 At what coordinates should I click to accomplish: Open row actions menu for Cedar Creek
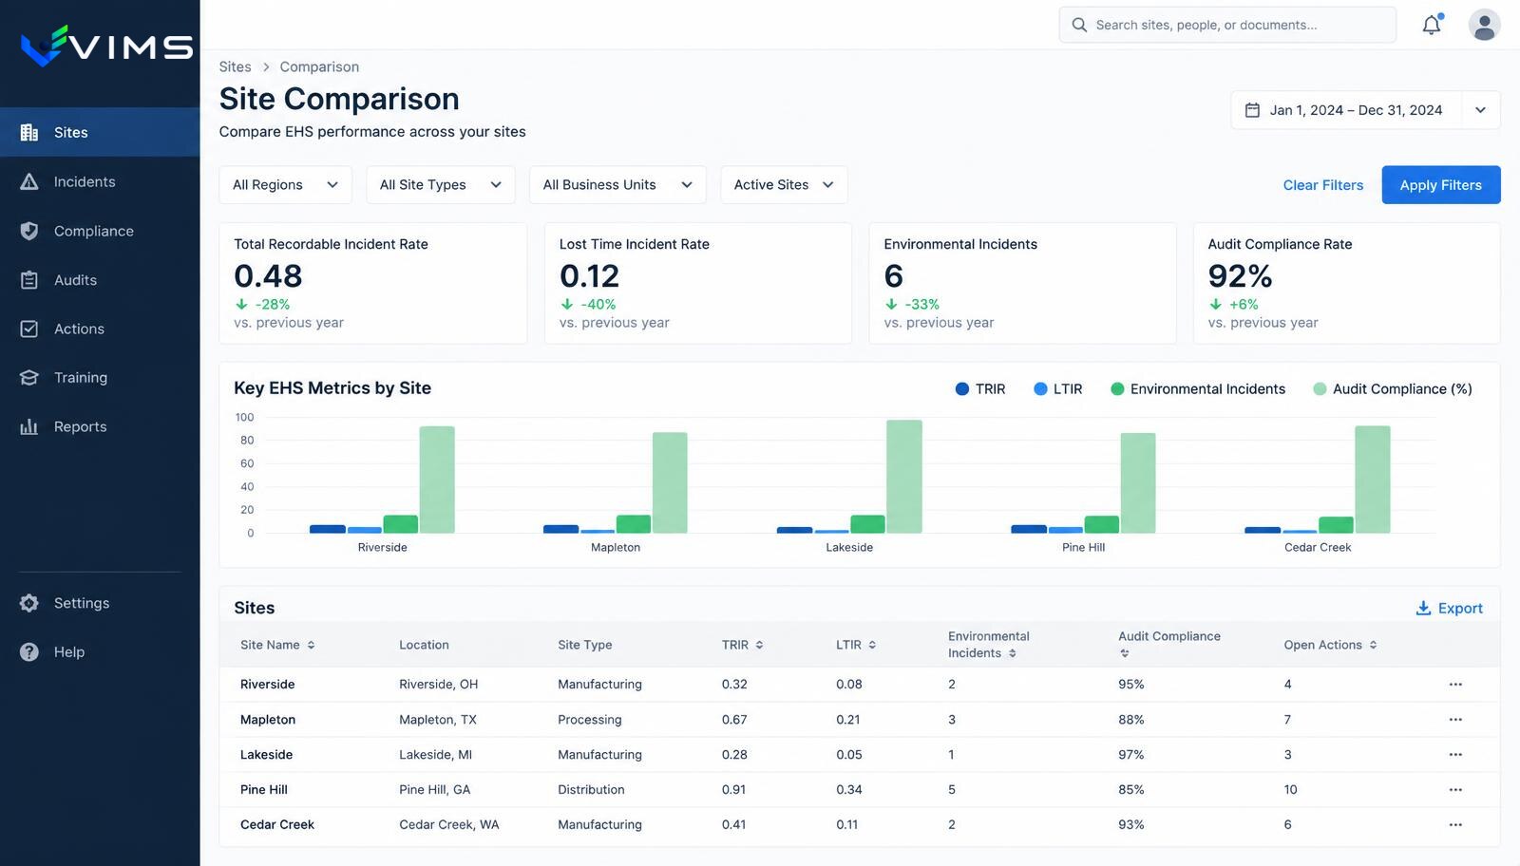click(1455, 824)
